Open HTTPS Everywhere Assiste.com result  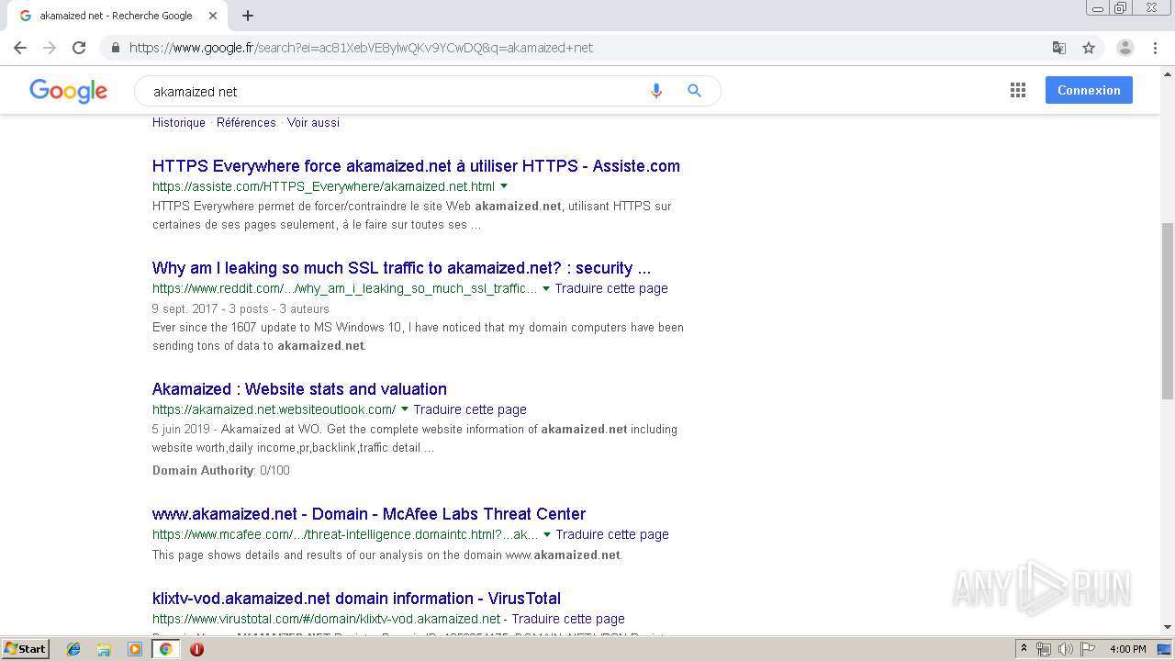pos(416,166)
